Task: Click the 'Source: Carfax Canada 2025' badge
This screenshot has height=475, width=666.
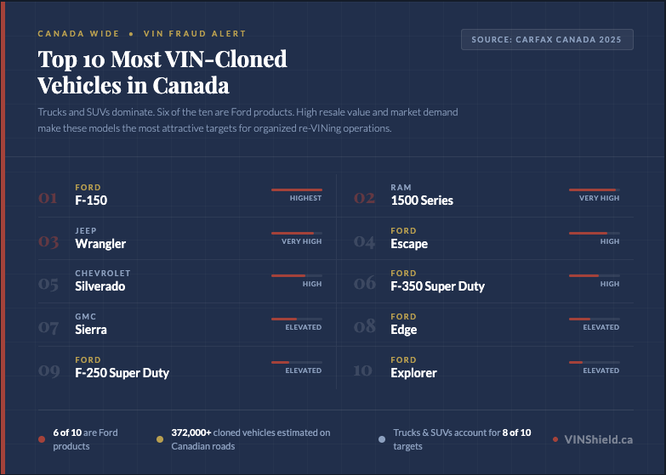Action: pos(547,40)
